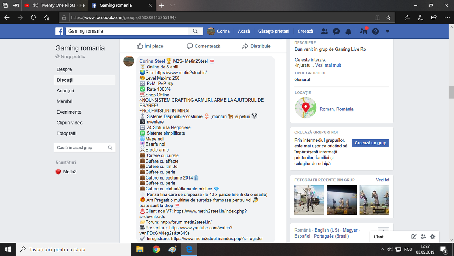Show tab previews chevron

coord(172,5)
